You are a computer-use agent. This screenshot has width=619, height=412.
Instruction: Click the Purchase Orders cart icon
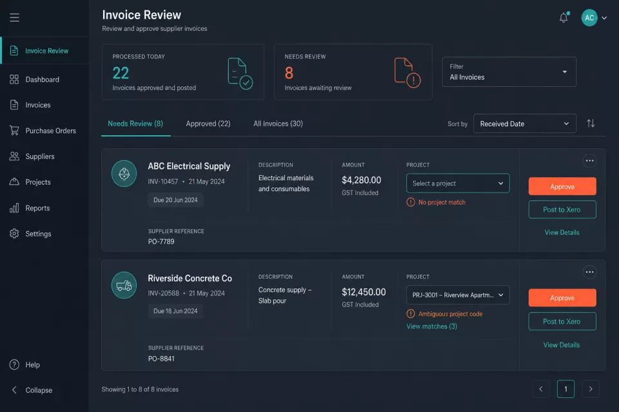coord(14,131)
